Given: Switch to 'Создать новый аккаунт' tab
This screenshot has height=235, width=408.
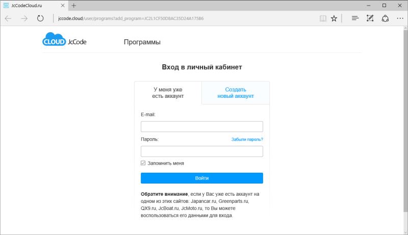Looking at the screenshot, I should (x=236, y=93).
